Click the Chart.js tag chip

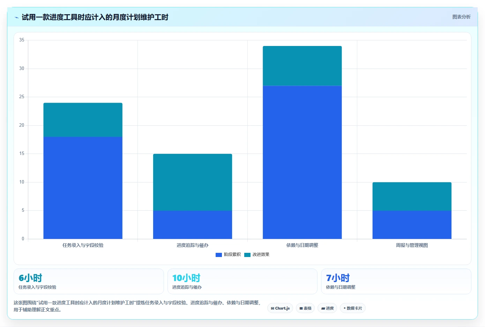(x=280, y=308)
